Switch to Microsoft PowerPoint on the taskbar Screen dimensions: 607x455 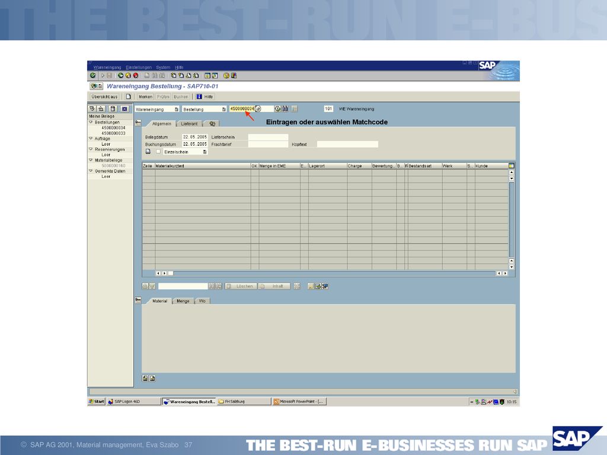click(x=299, y=401)
